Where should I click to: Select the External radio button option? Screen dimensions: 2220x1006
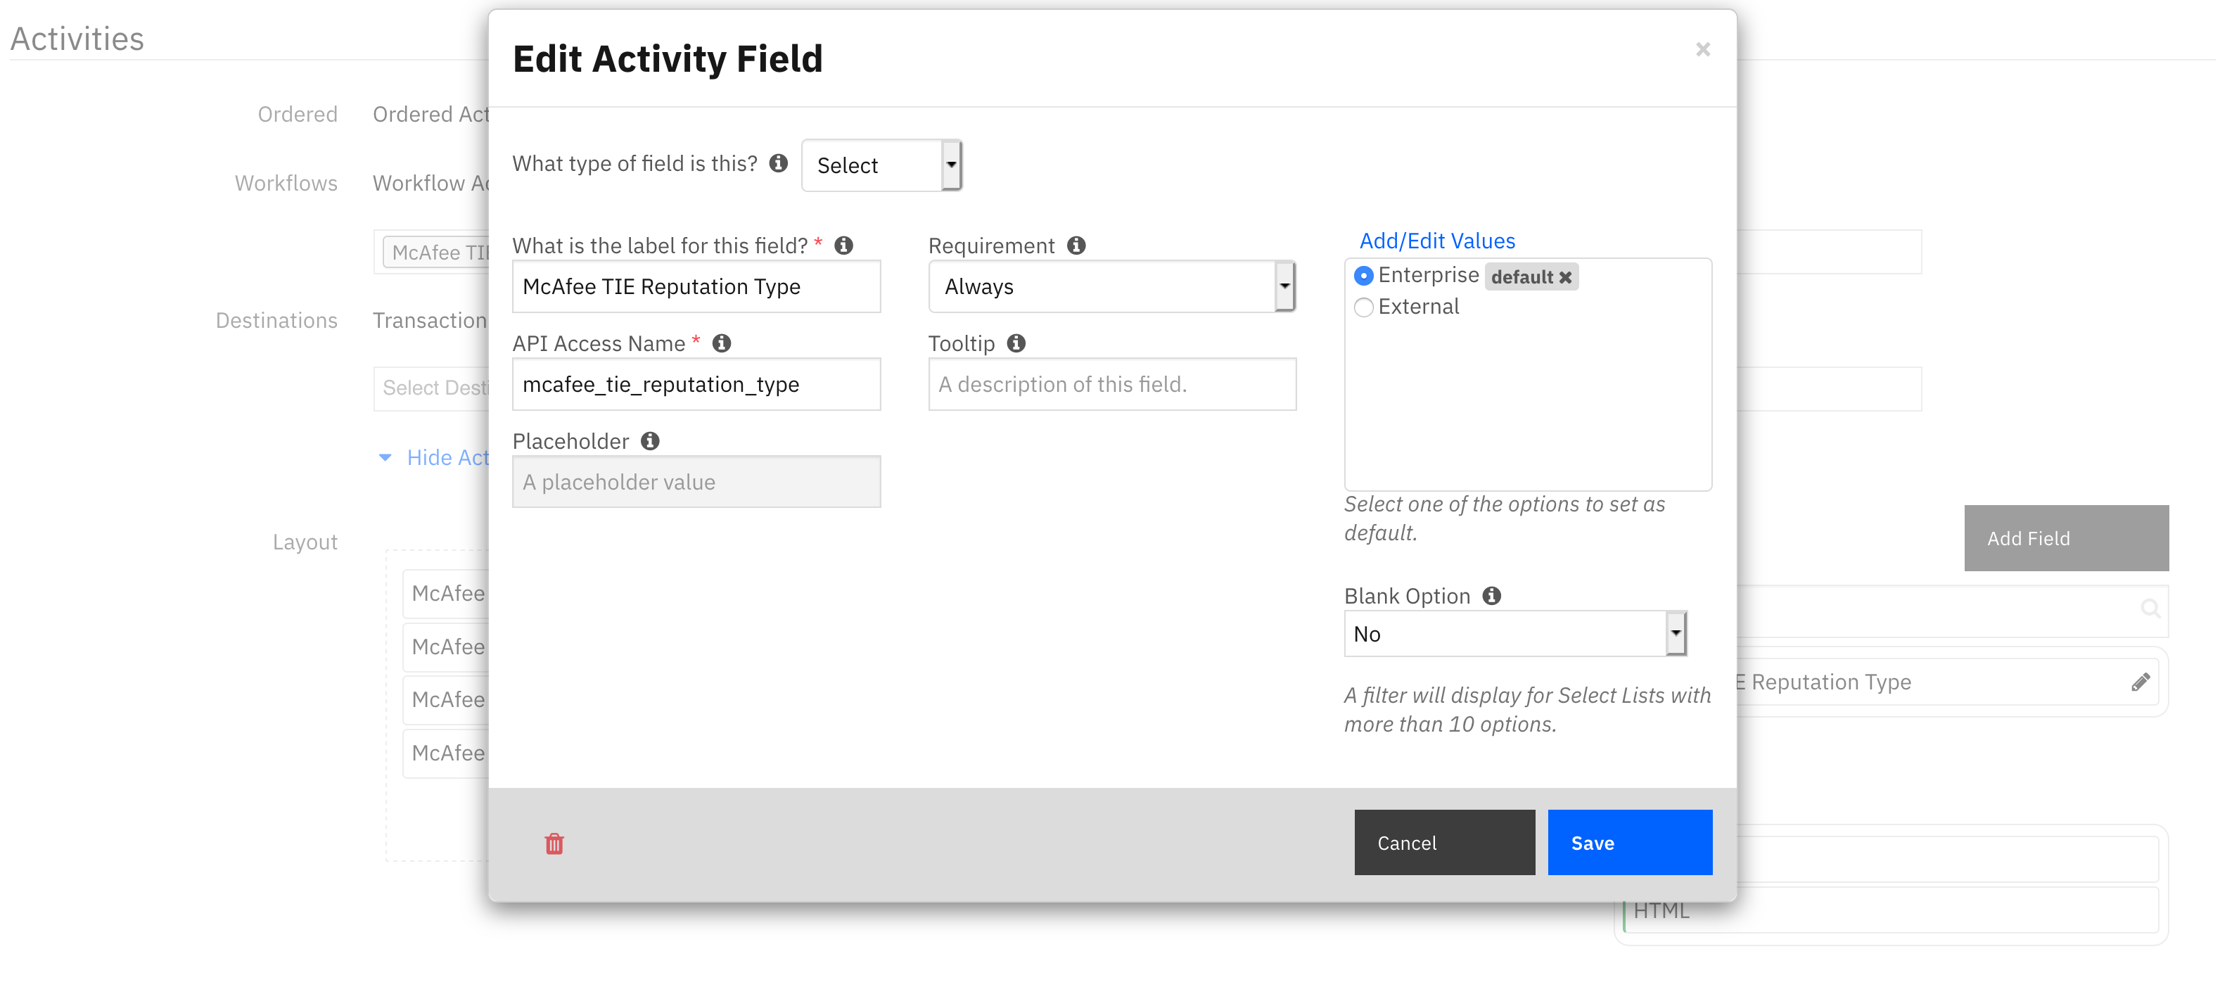click(1363, 306)
